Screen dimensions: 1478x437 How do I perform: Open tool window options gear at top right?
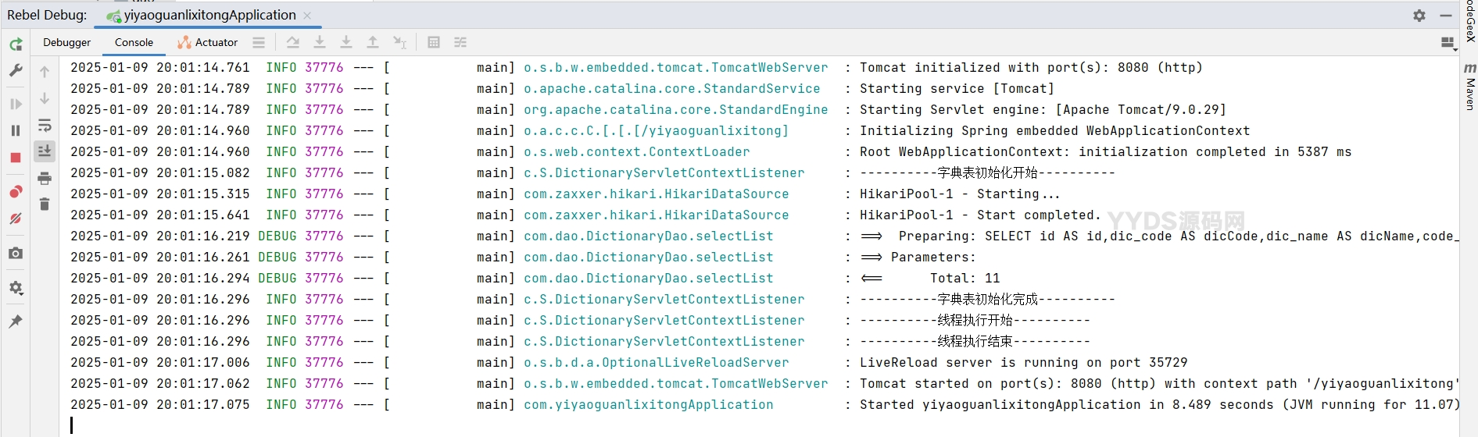[x=1419, y=16]
